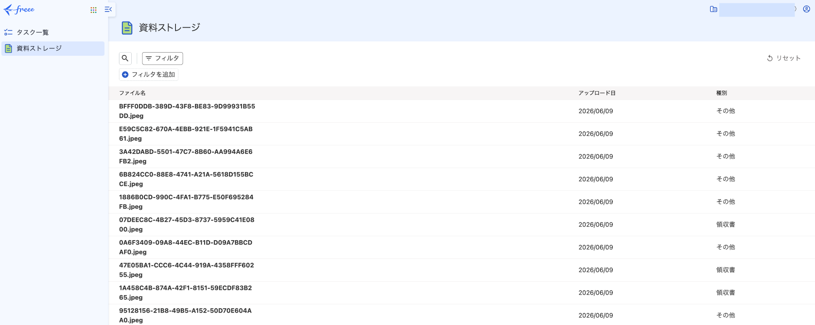The width and height of the screenshot is (815, 325).
Task: Click the magnifier search icon
Action: click(x=125, y=58)
